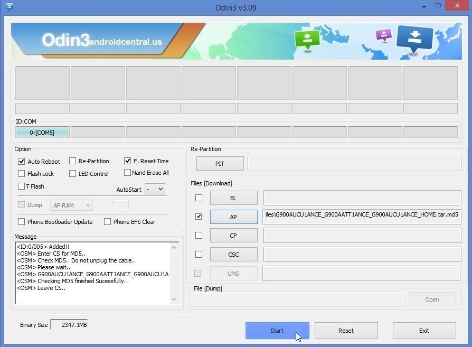Click the Binary Size value field
The height and width of the screenshot is (347, 472).
[x=69, y=325]
